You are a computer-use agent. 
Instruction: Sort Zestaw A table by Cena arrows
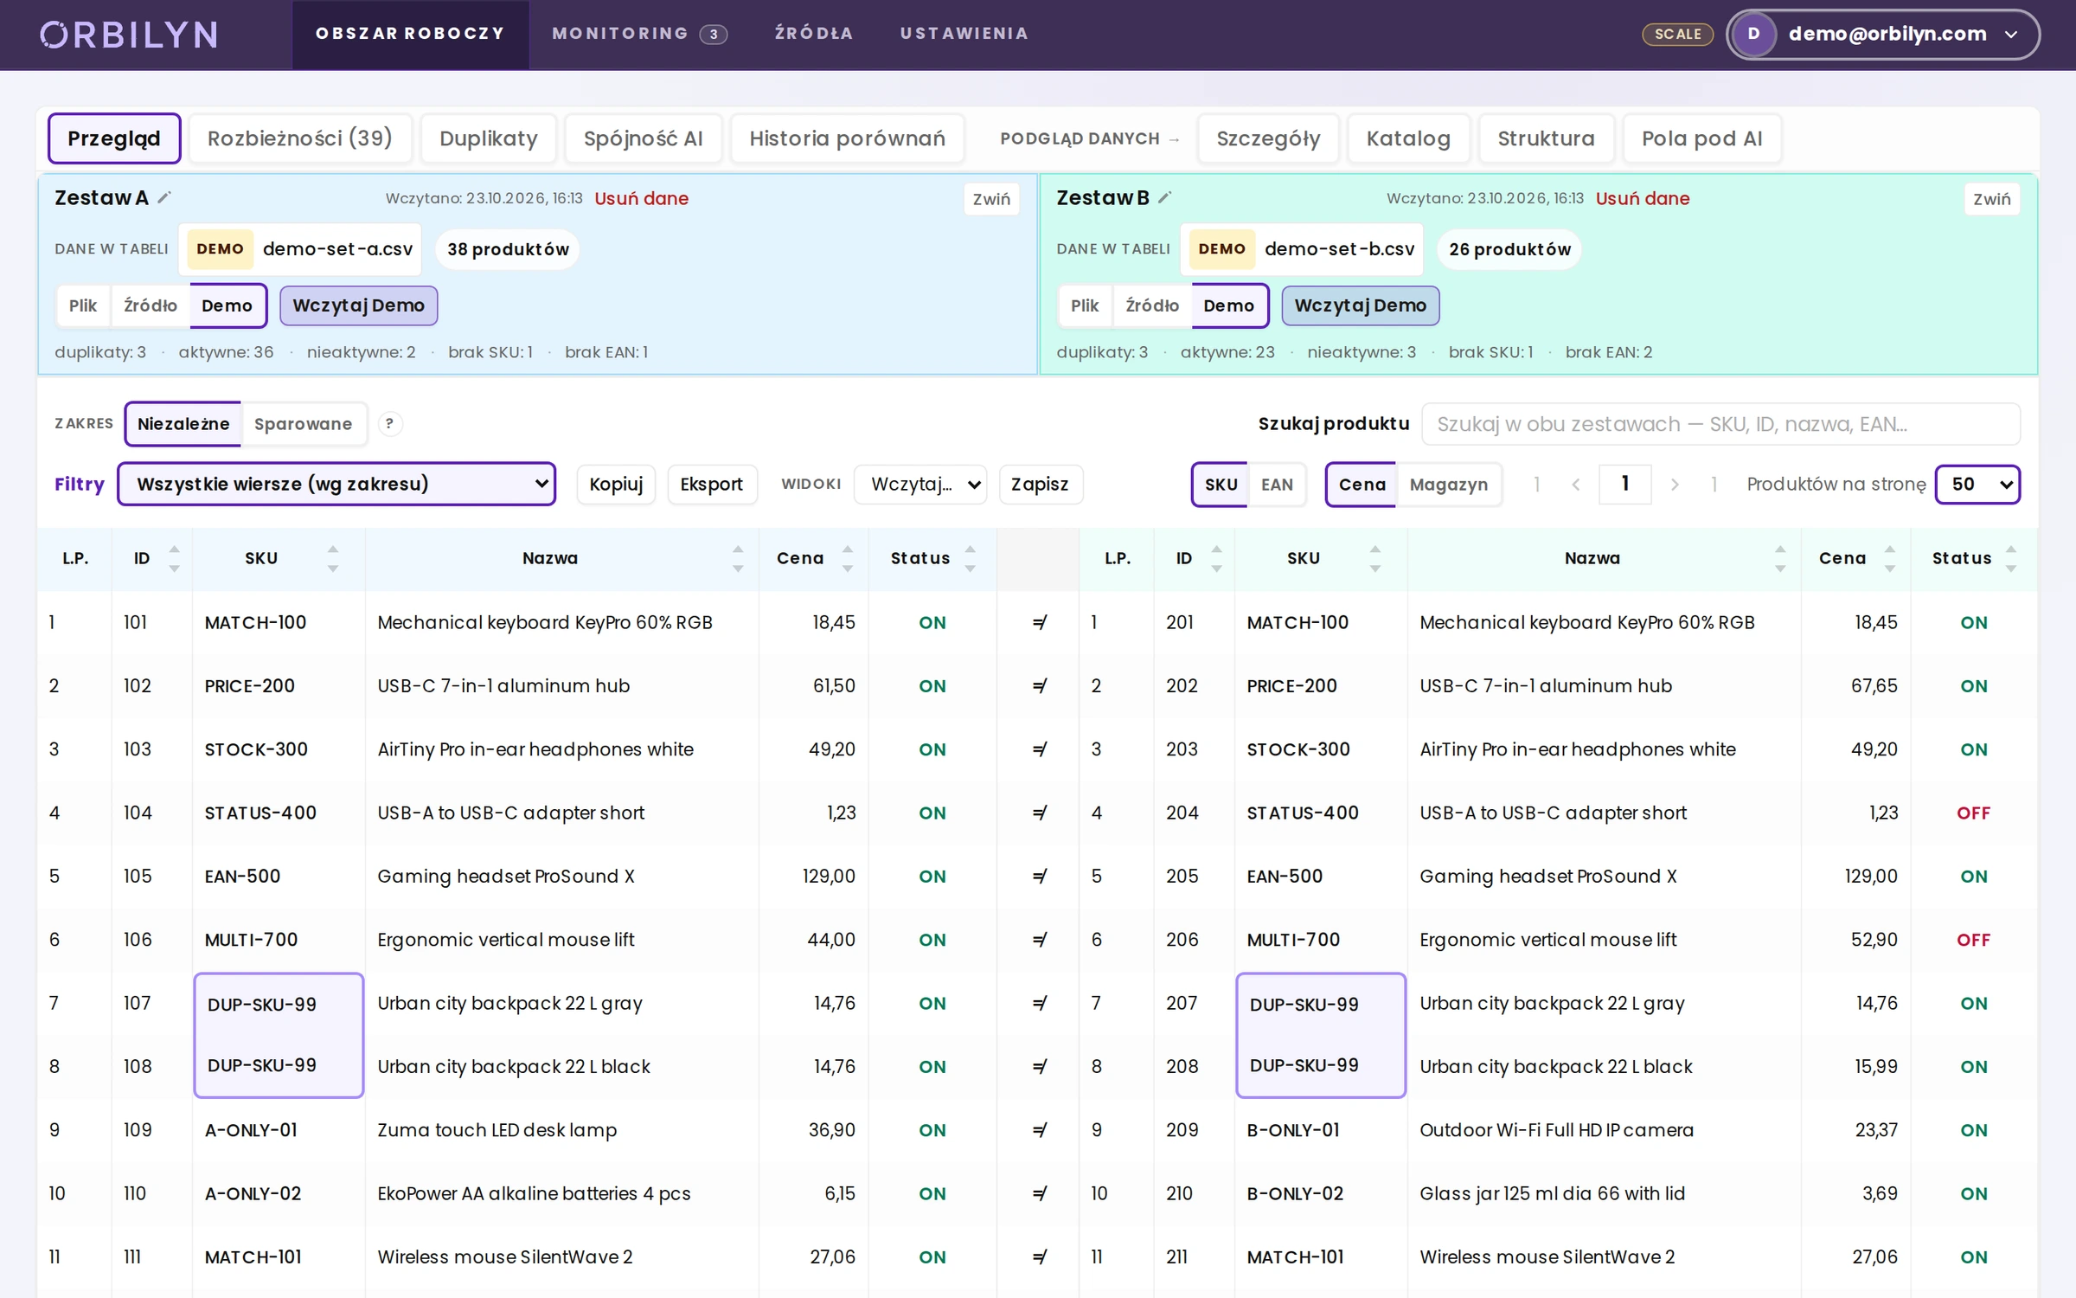point(847,558)
